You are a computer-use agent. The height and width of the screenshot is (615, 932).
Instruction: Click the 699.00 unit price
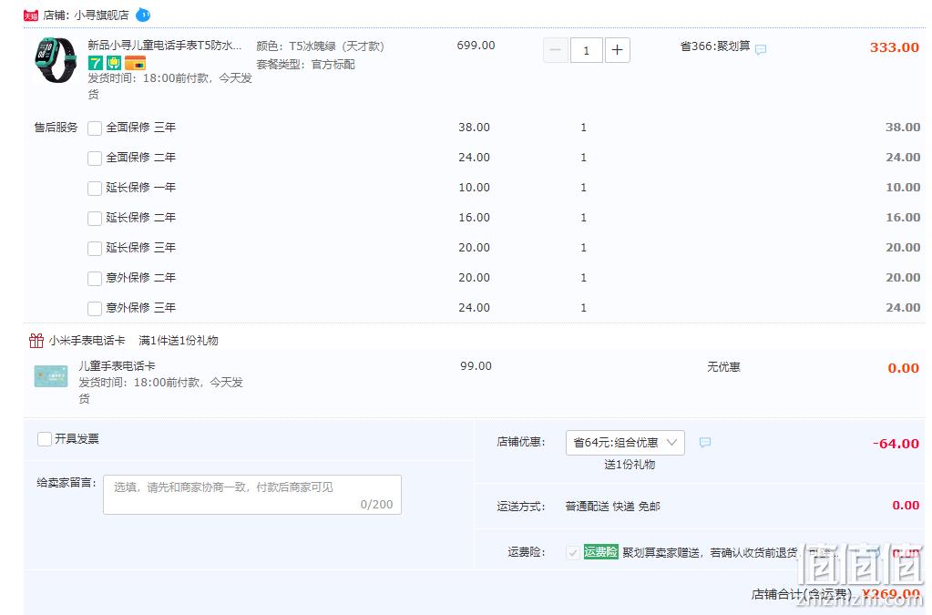pyautogui.click(x=476, y=46)
